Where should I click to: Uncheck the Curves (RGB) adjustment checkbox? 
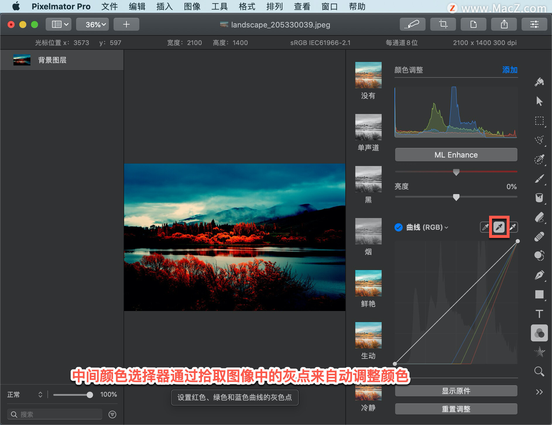(x=399, y=227)
